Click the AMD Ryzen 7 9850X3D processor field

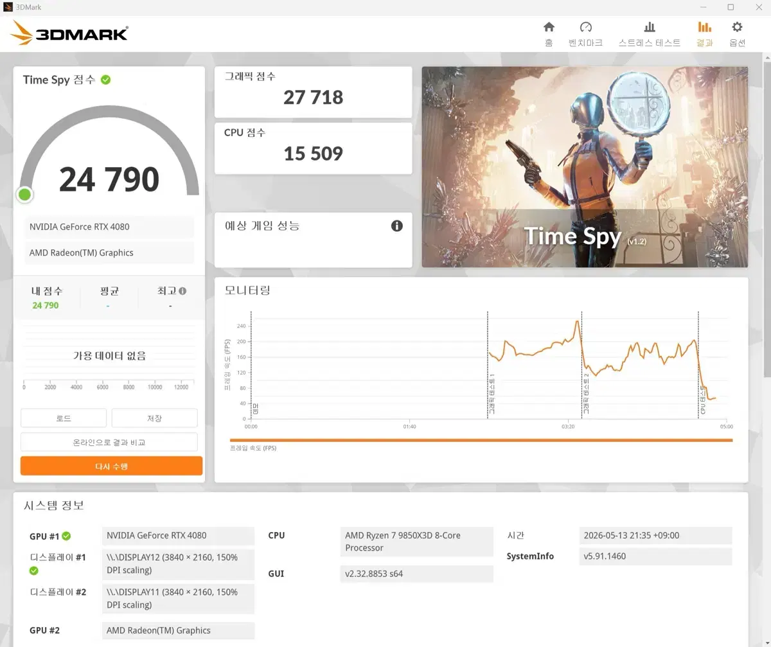pyautogui.click(x=416, y=542)
